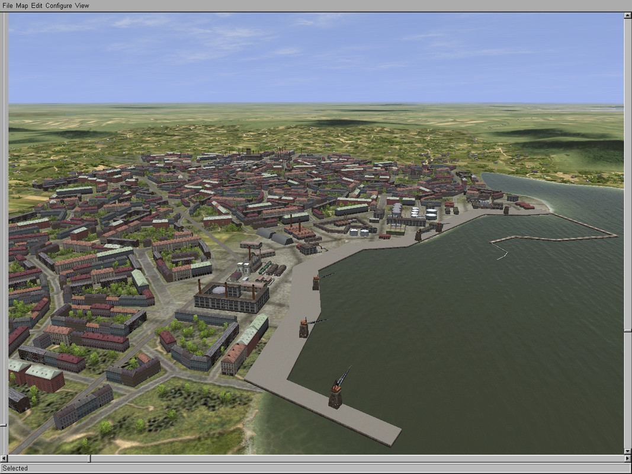Click the vertical scrollbar down arrow
Image resolution: width=632 pixels, height=474 pixels.
pyautogui.click(x=628, y=451)
